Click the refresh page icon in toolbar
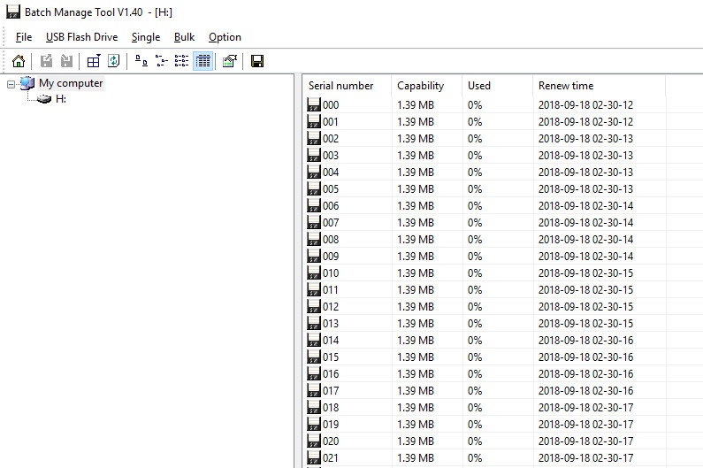The height and width of the screenshot is (468, 703). click(x=114, y=61)
